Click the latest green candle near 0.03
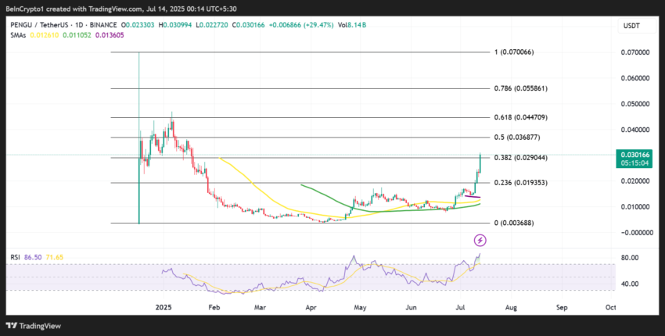 point(480,162)
